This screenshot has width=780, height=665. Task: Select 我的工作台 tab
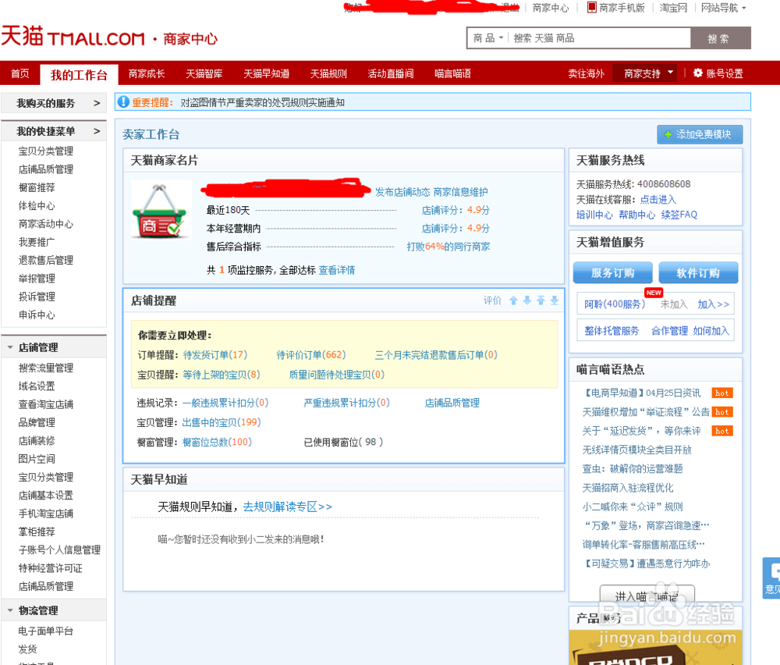pos(79,75)
